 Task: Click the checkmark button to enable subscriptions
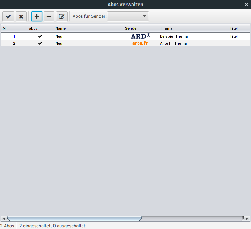click(x=8, y=16)
